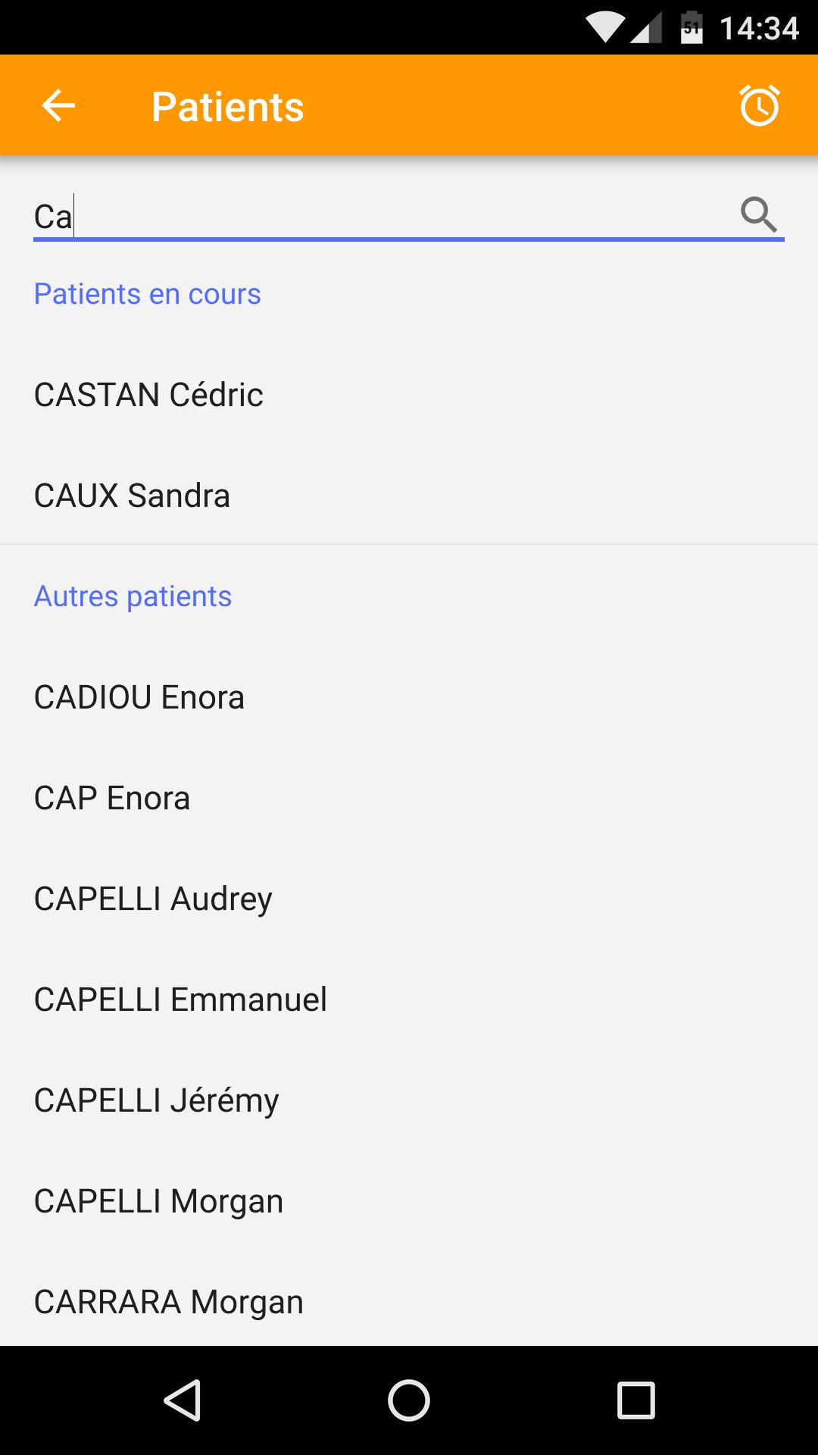
Task: Open recent apps square button
Action: coord(635,1400)
